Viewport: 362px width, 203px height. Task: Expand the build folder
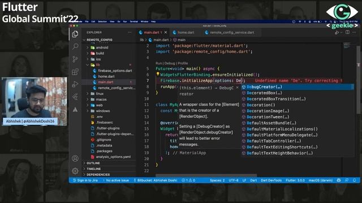pos(88,53)
